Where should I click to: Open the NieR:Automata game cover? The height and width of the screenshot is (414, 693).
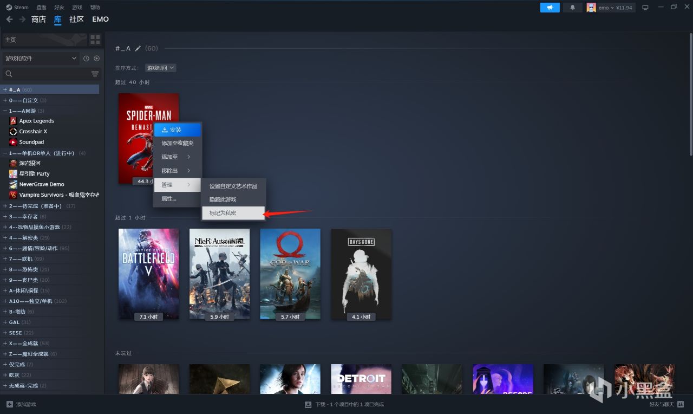tap(219, 274)
